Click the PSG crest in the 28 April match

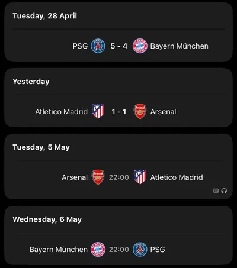click(98, 46)
